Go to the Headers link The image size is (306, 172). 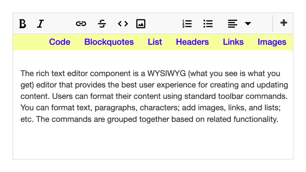click(x=192, y=42)
